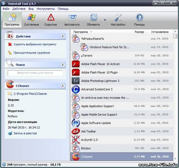Viewport: 179px width, 168px height.
Task: Click Принудительное удаление link
Action: [x=32, y=53]
